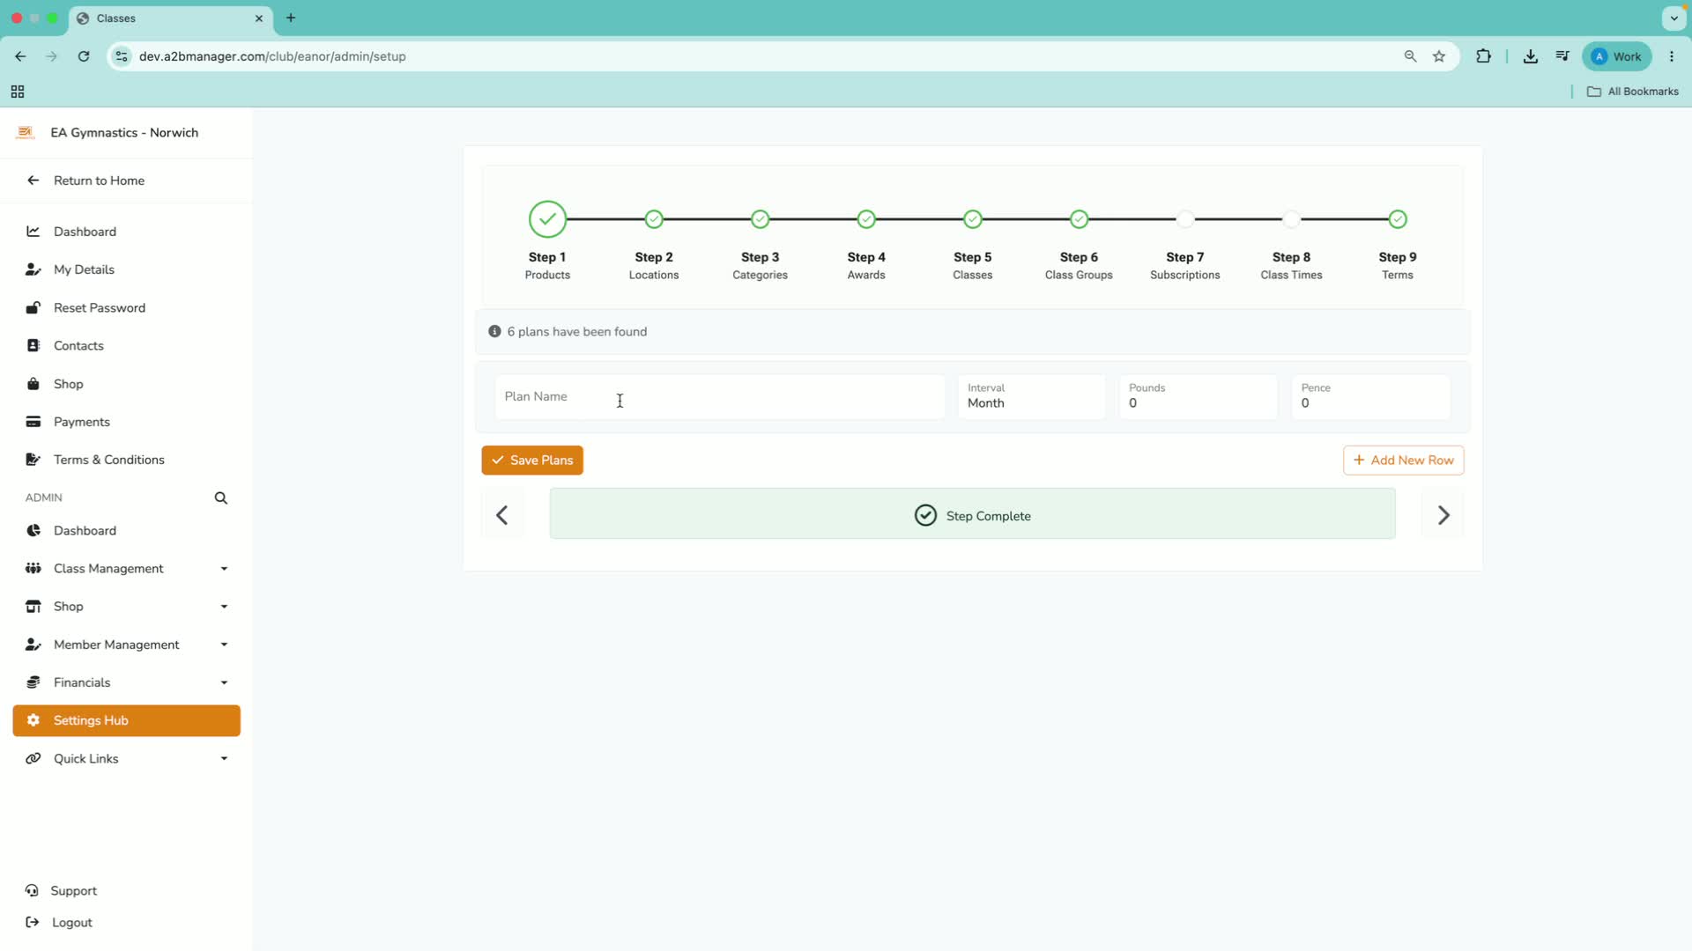Open the Interval Month dropdown

click(x=1031, y=396)
